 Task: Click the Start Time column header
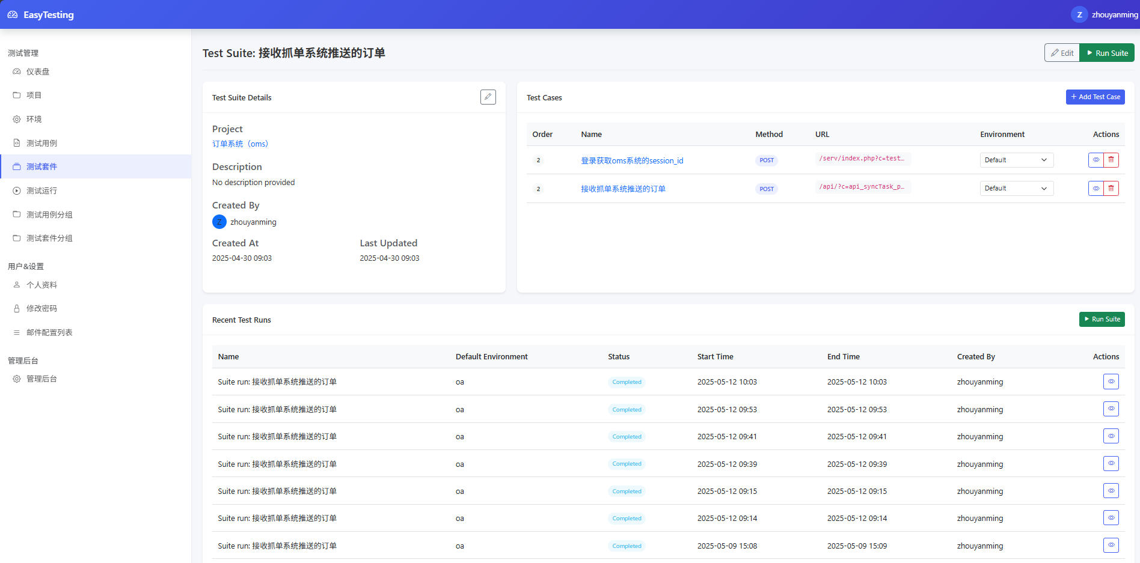coord(716,357)
